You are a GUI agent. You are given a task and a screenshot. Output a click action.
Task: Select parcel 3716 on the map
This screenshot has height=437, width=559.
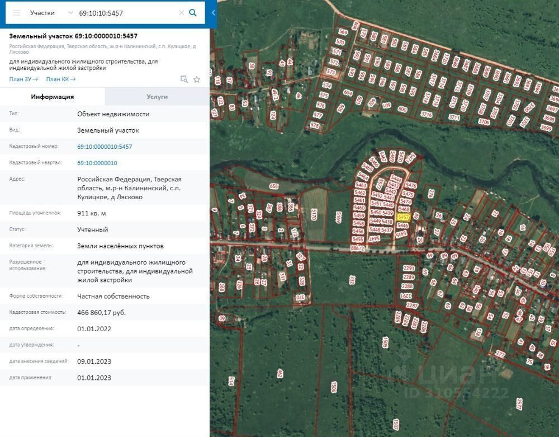(426, 115)
